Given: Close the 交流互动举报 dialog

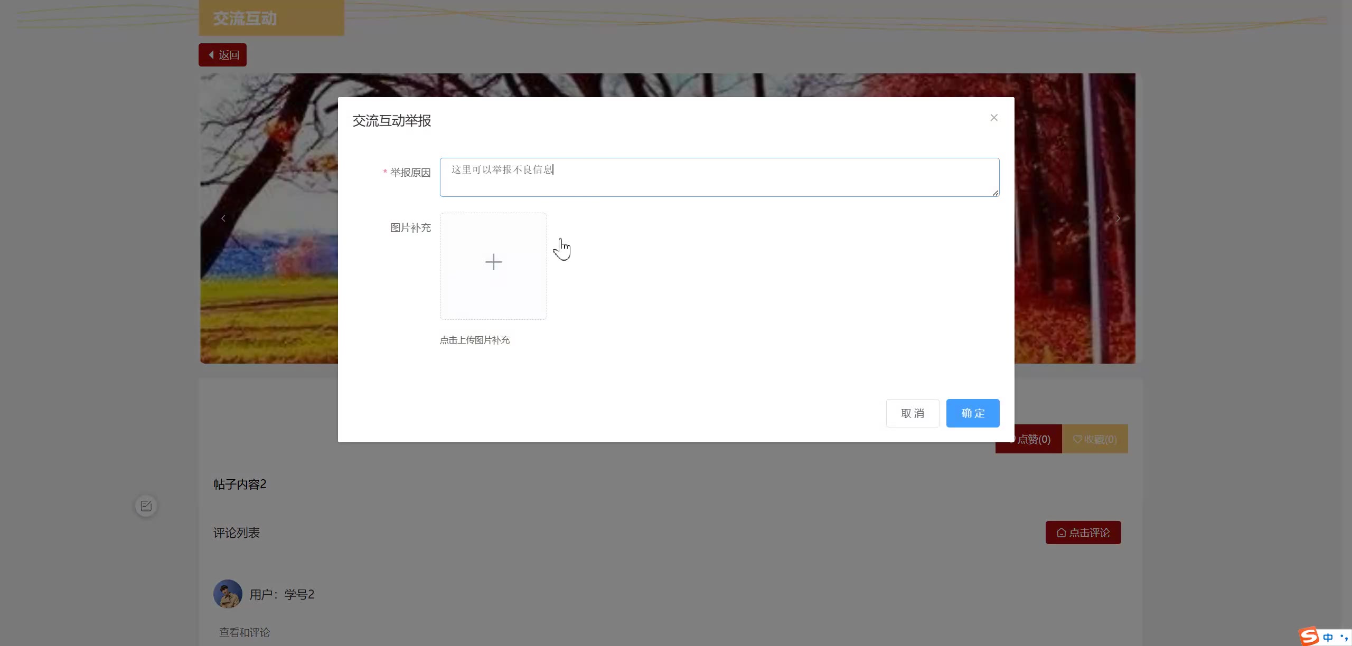Looking at the screenshot, I should [x=993, y=118].
